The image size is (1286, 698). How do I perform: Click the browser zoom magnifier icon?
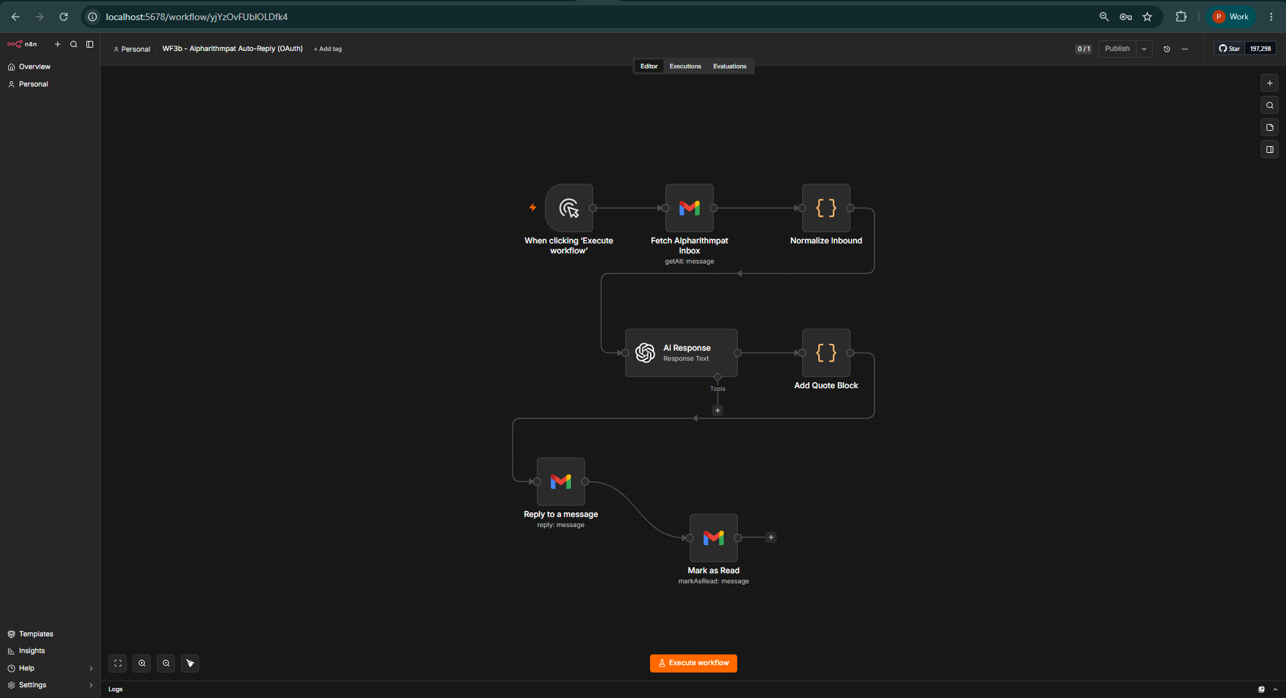(1104, 17)
